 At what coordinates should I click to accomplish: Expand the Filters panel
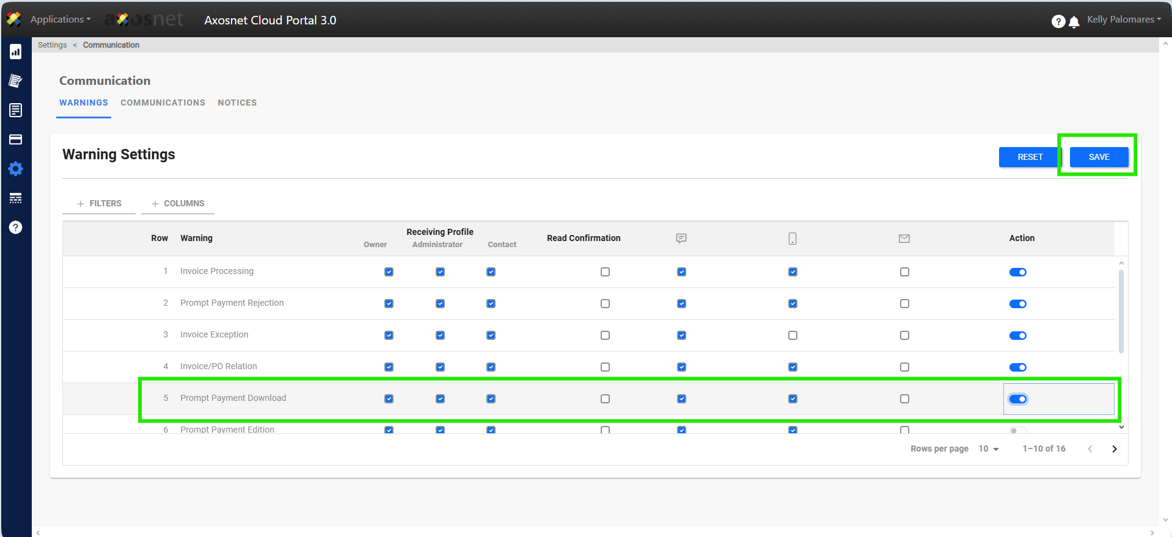[99, 204]
